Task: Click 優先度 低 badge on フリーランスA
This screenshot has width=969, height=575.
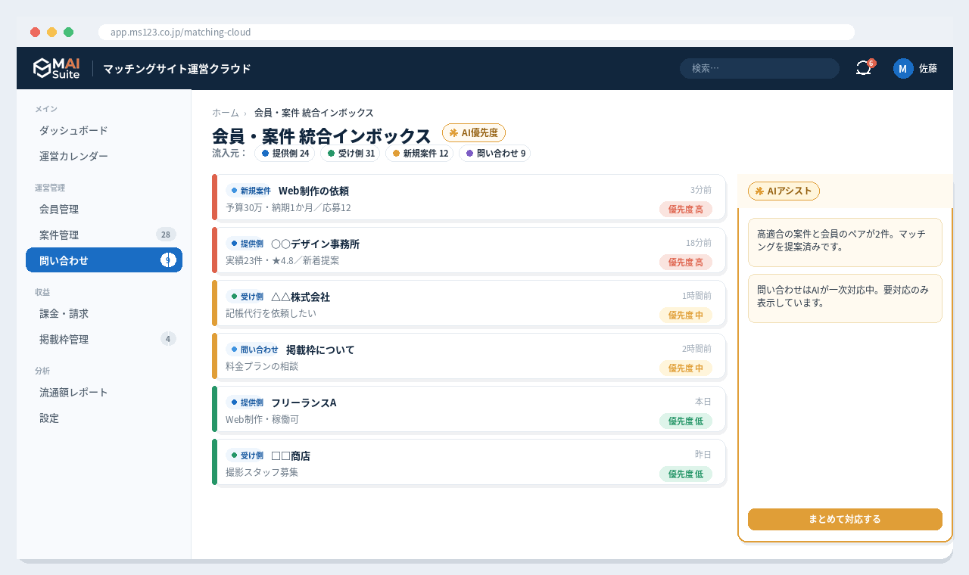Action: click(686, 421)
